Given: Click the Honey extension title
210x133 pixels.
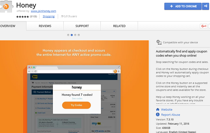Looking at the screenshot, I should tap(26, 6).
